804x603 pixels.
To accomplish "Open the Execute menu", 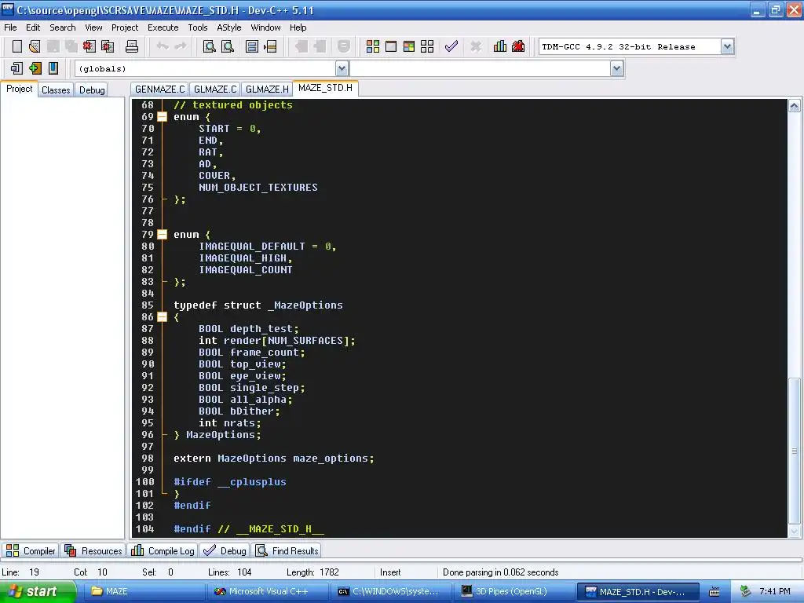I will pos(163,27).
